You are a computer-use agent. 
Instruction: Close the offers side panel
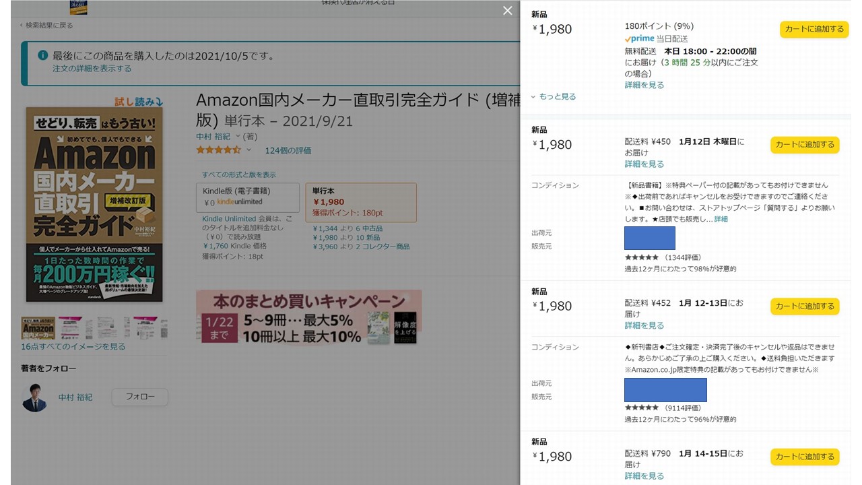coord(508,10)
